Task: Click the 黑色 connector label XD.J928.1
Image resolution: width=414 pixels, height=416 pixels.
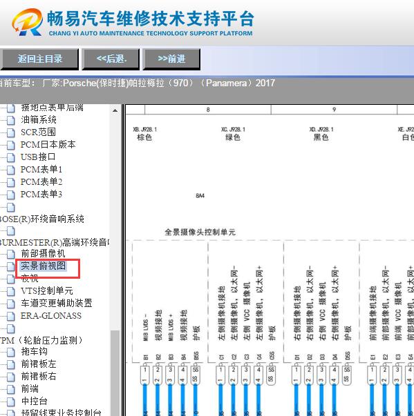Action: tap(321, 133)
